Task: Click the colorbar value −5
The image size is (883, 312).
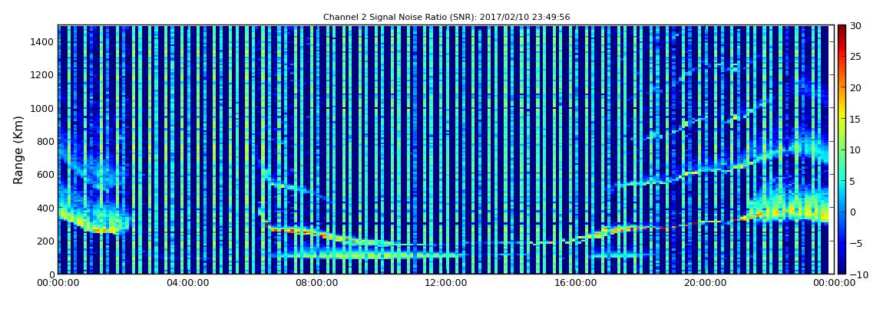Action: (855, 244)
